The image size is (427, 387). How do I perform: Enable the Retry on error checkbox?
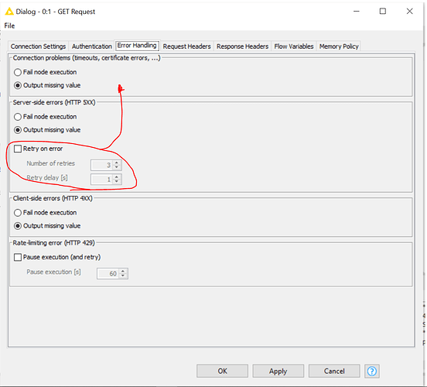coord(18,149)
